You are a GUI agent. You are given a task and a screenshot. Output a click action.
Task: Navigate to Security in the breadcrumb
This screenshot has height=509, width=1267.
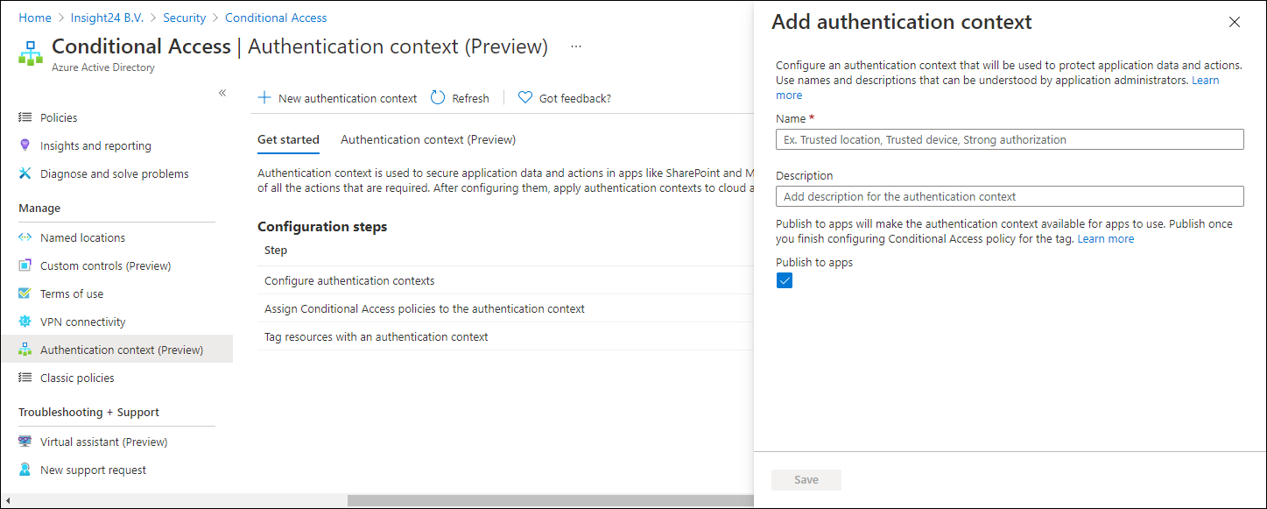click(x=184, y=18)
